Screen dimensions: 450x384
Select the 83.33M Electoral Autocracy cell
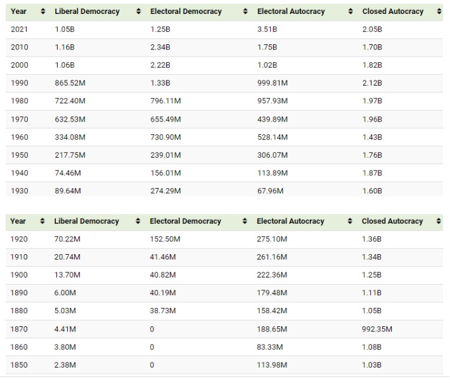coord(270,347)
